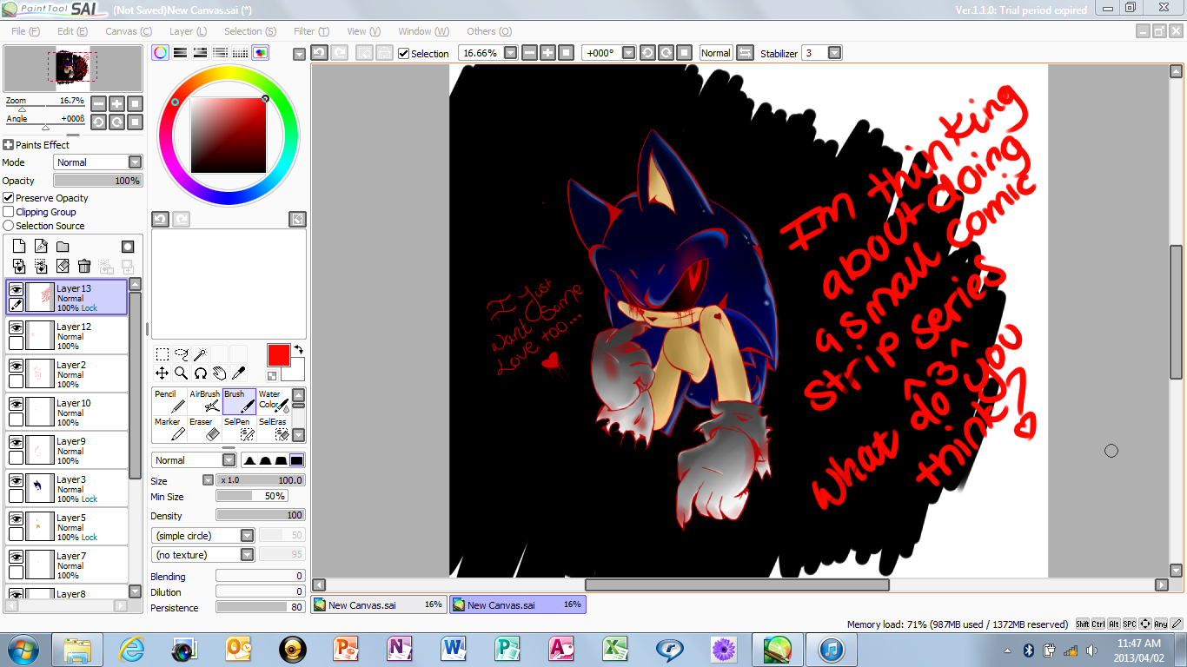The width and height of the screenshot is (1187, 667).
Task: Flip the canvas view horizontally
Action: point(745,53)
